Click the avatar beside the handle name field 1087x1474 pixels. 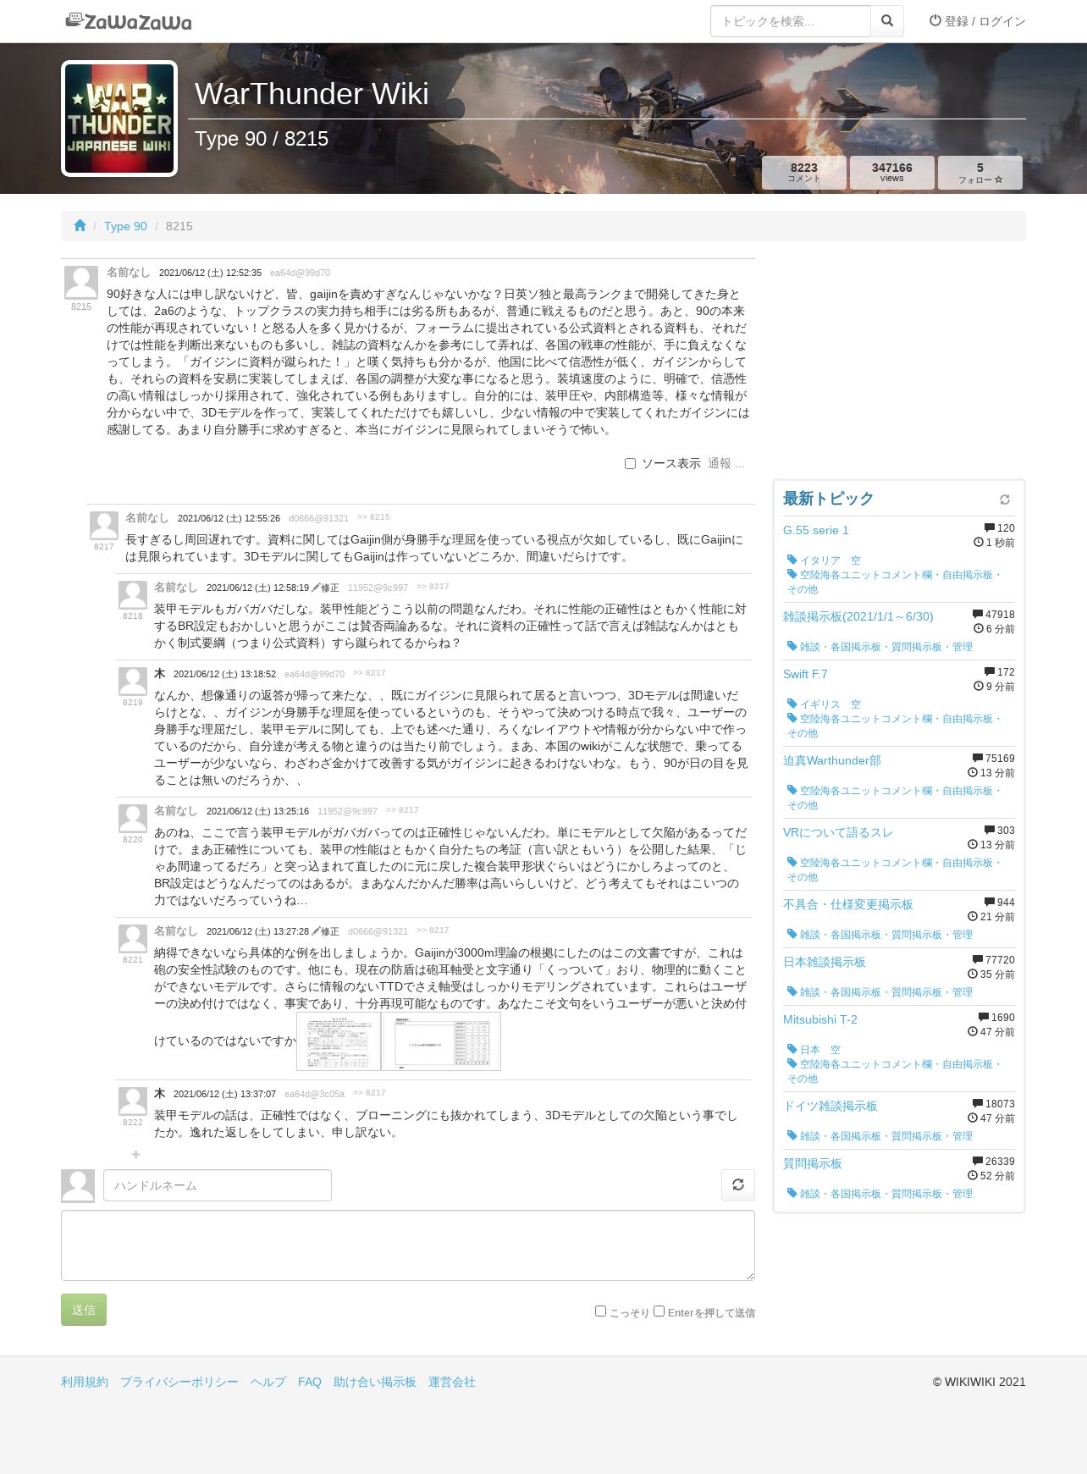[x=78, y=1185]
